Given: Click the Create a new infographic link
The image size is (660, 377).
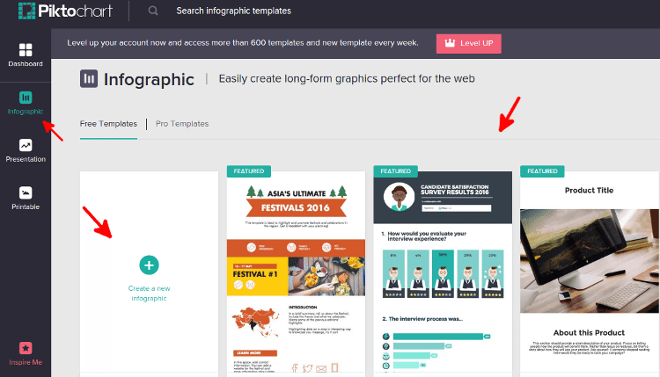Looking at the screenshot, I should click(x=149, y=294).
